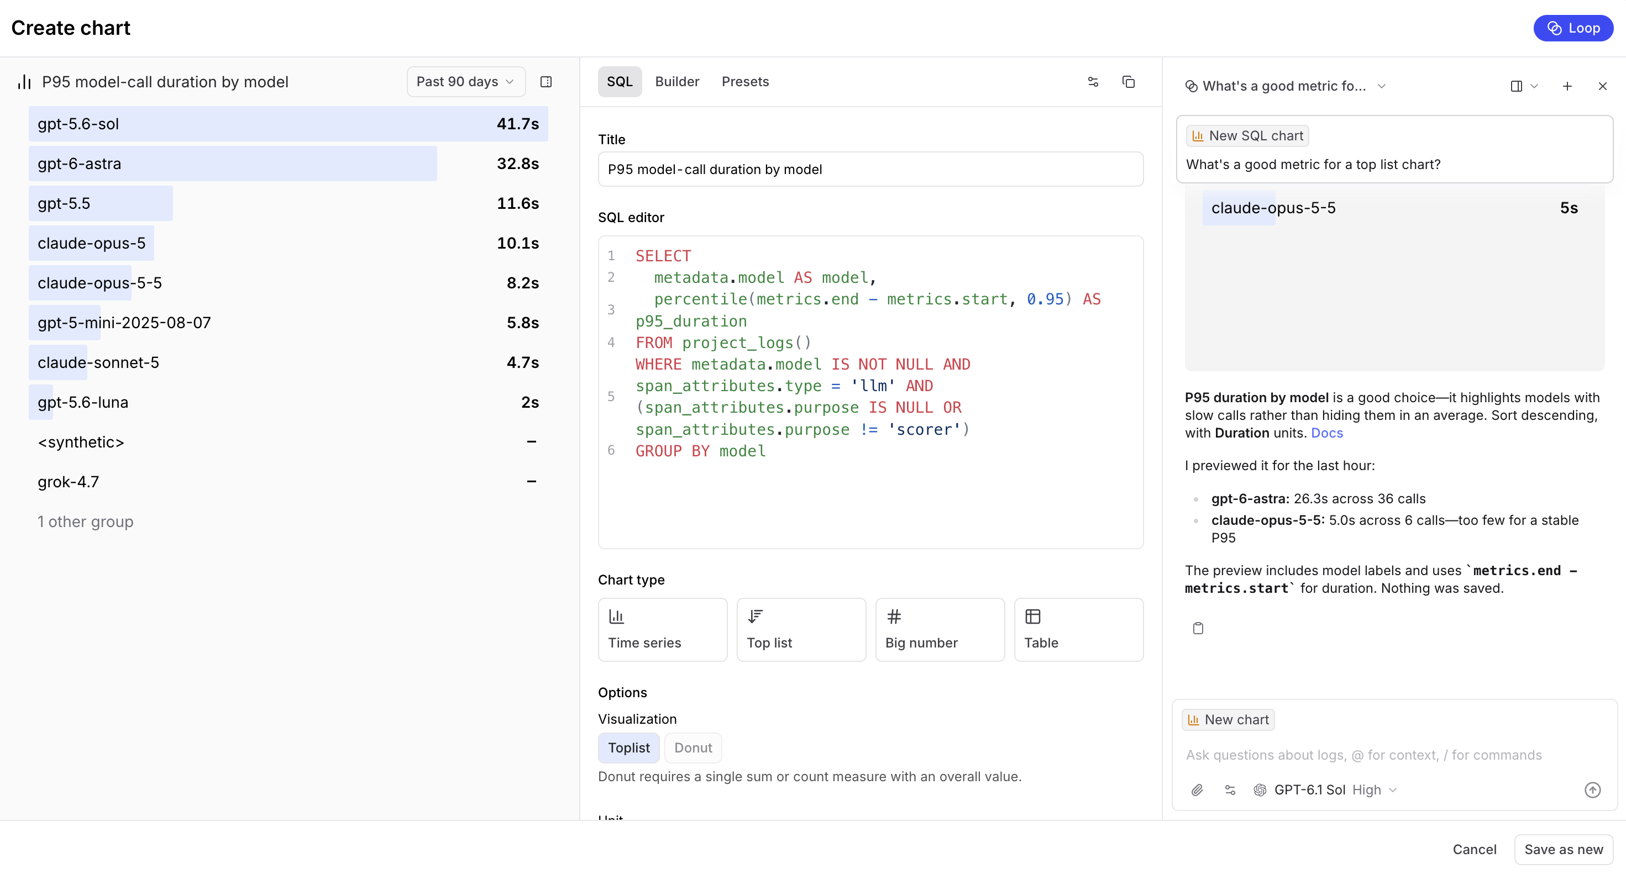Click the SELECT line in SQL editor
This screenshot has height=874, width=1626.
[663, 256]
